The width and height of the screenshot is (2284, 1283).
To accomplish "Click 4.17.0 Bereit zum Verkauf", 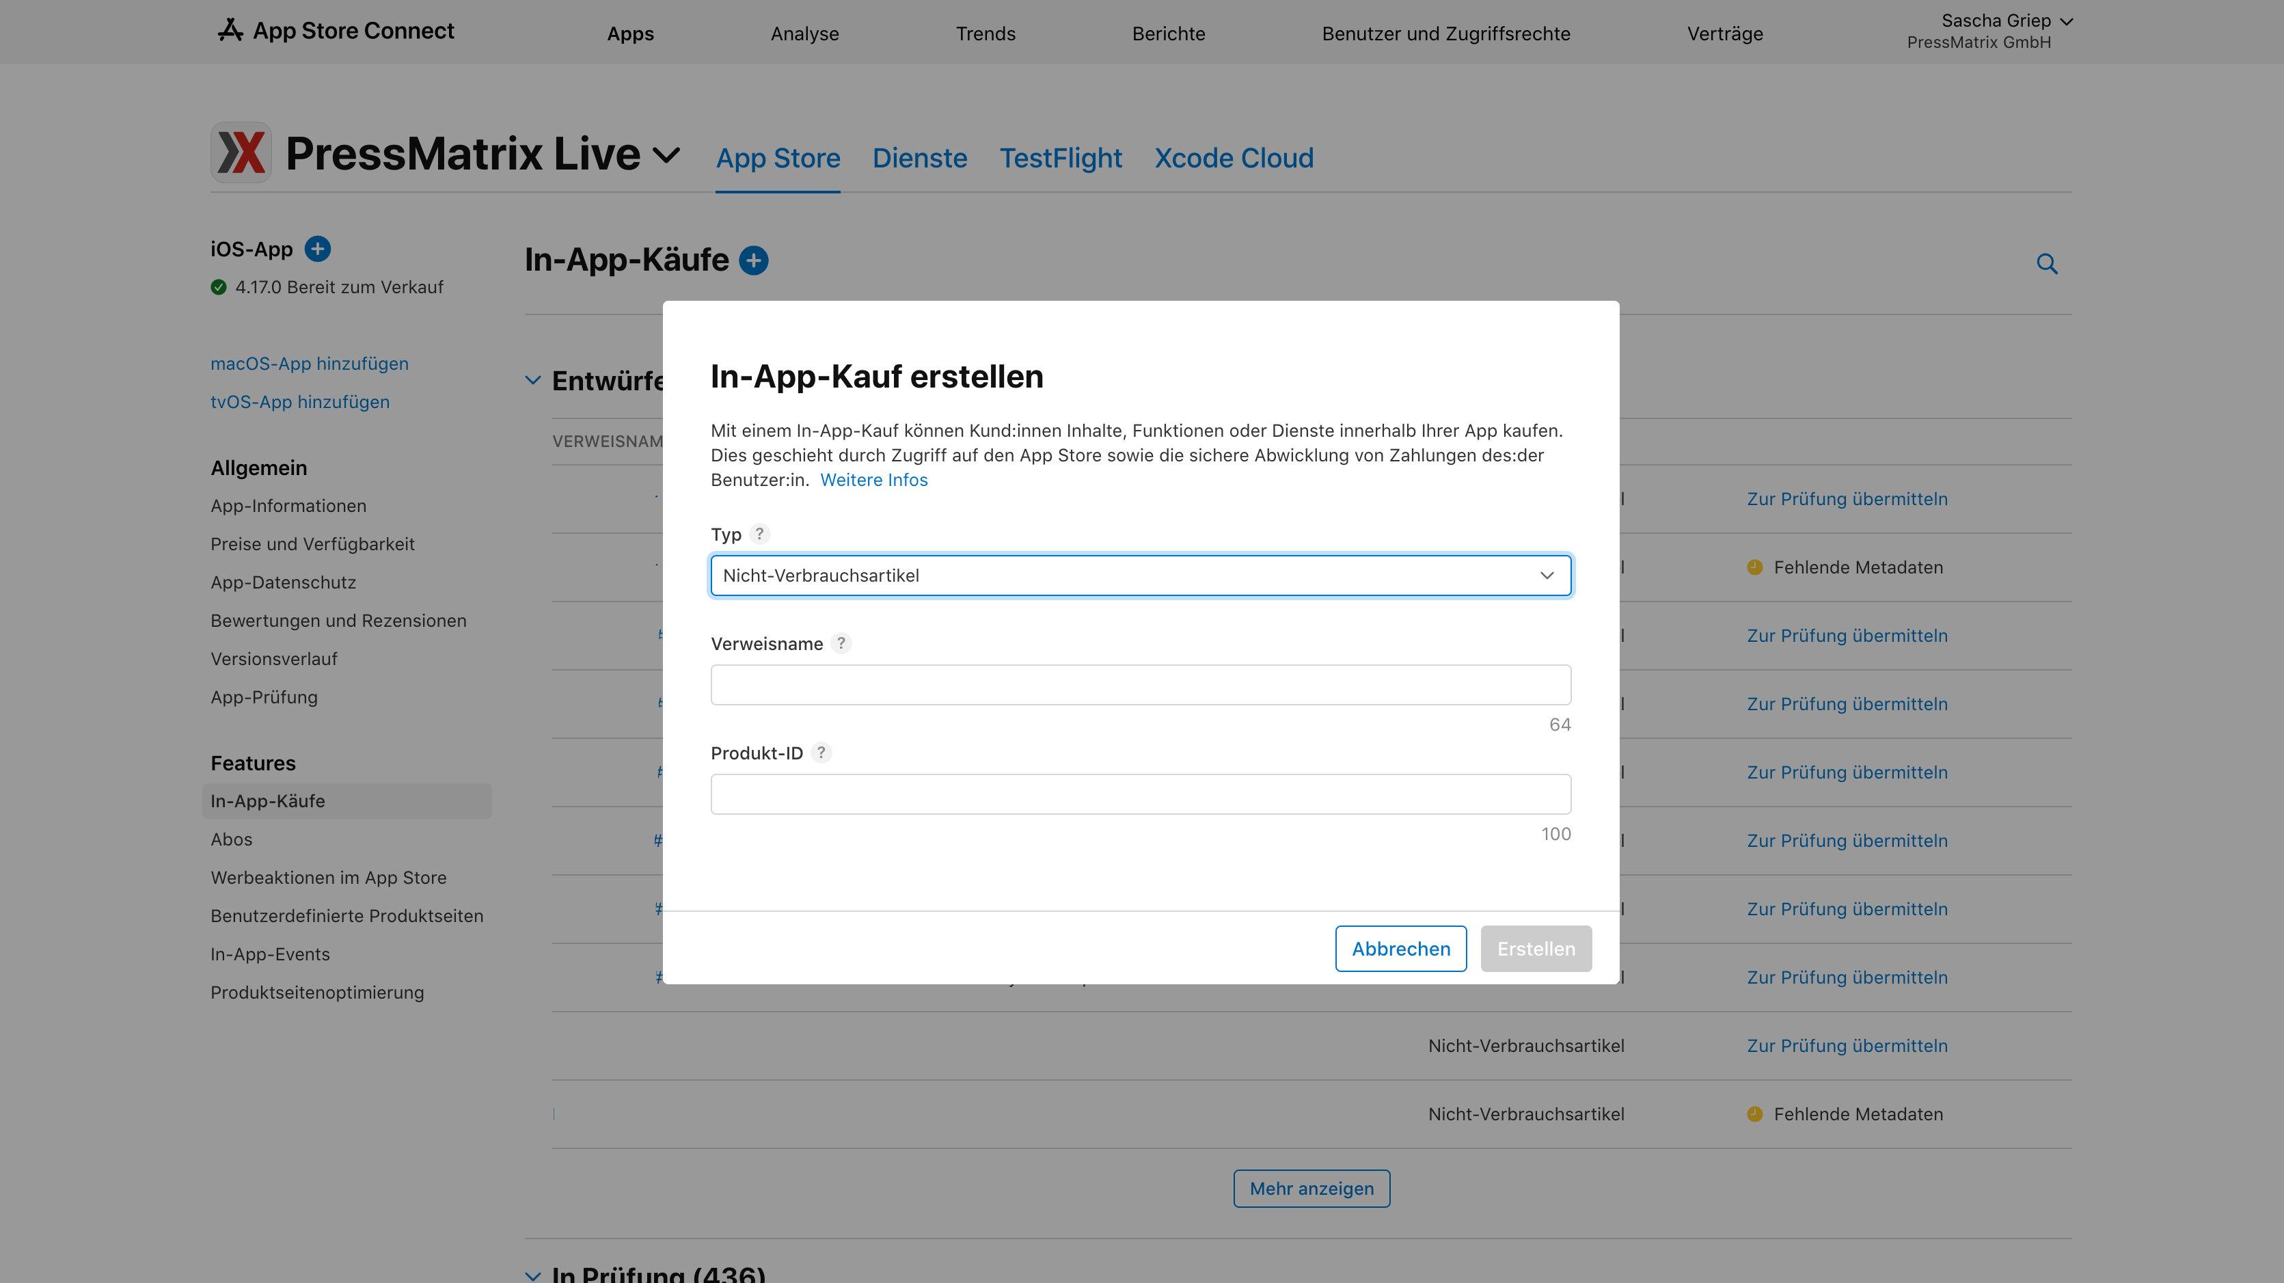I will pyautogui.click(x=339, y=287).
